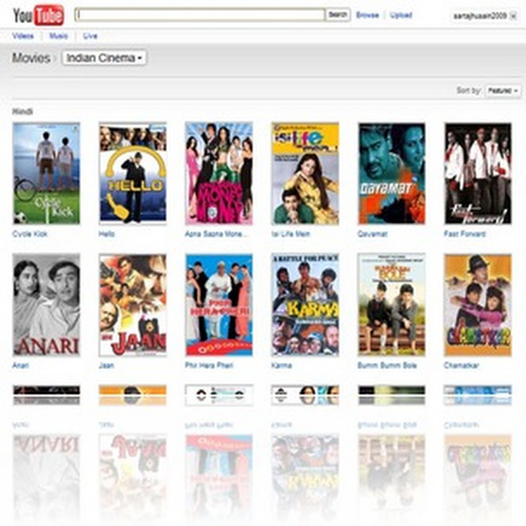Click the Bumm Bumm Bole title link
Screen dimensions: 526x526
pos(387,366)
